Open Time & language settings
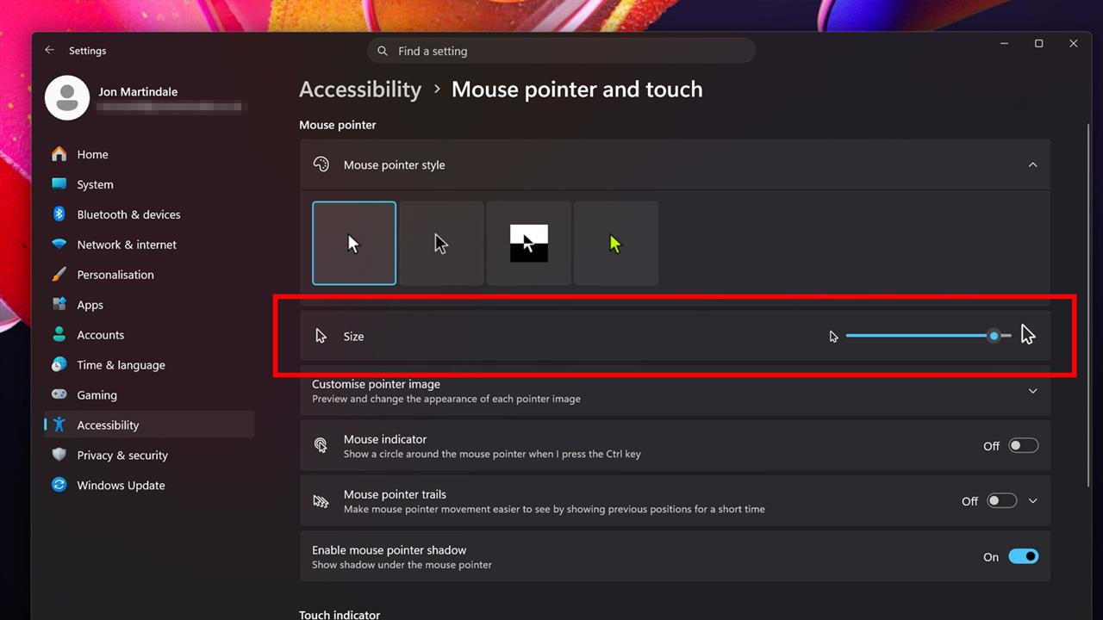The width and height of the screenshot is (1103, 620). [149, 365]
